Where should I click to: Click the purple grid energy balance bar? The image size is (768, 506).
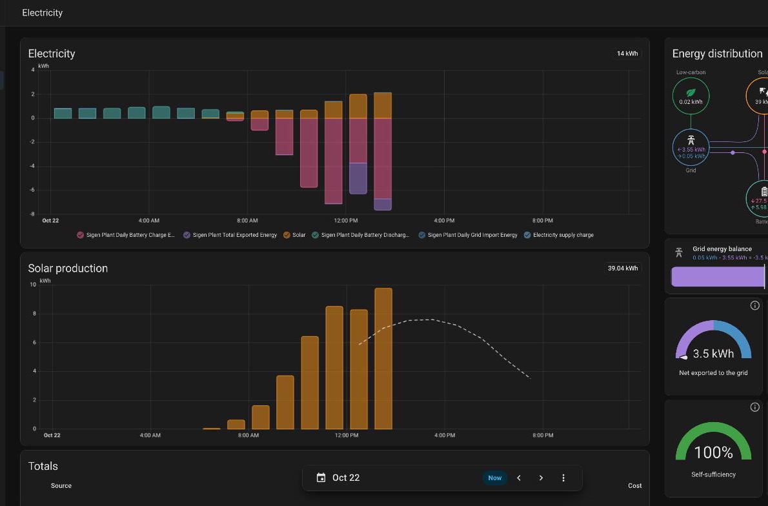tap(718, 277)
